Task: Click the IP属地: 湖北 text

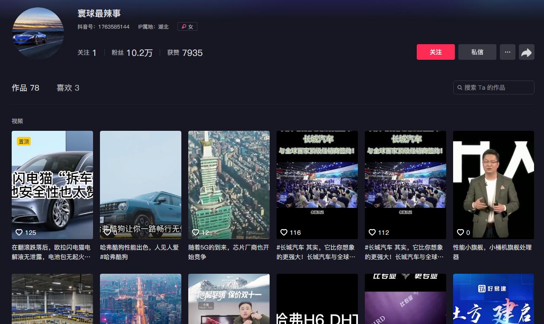Action: (x=153, y=26)
